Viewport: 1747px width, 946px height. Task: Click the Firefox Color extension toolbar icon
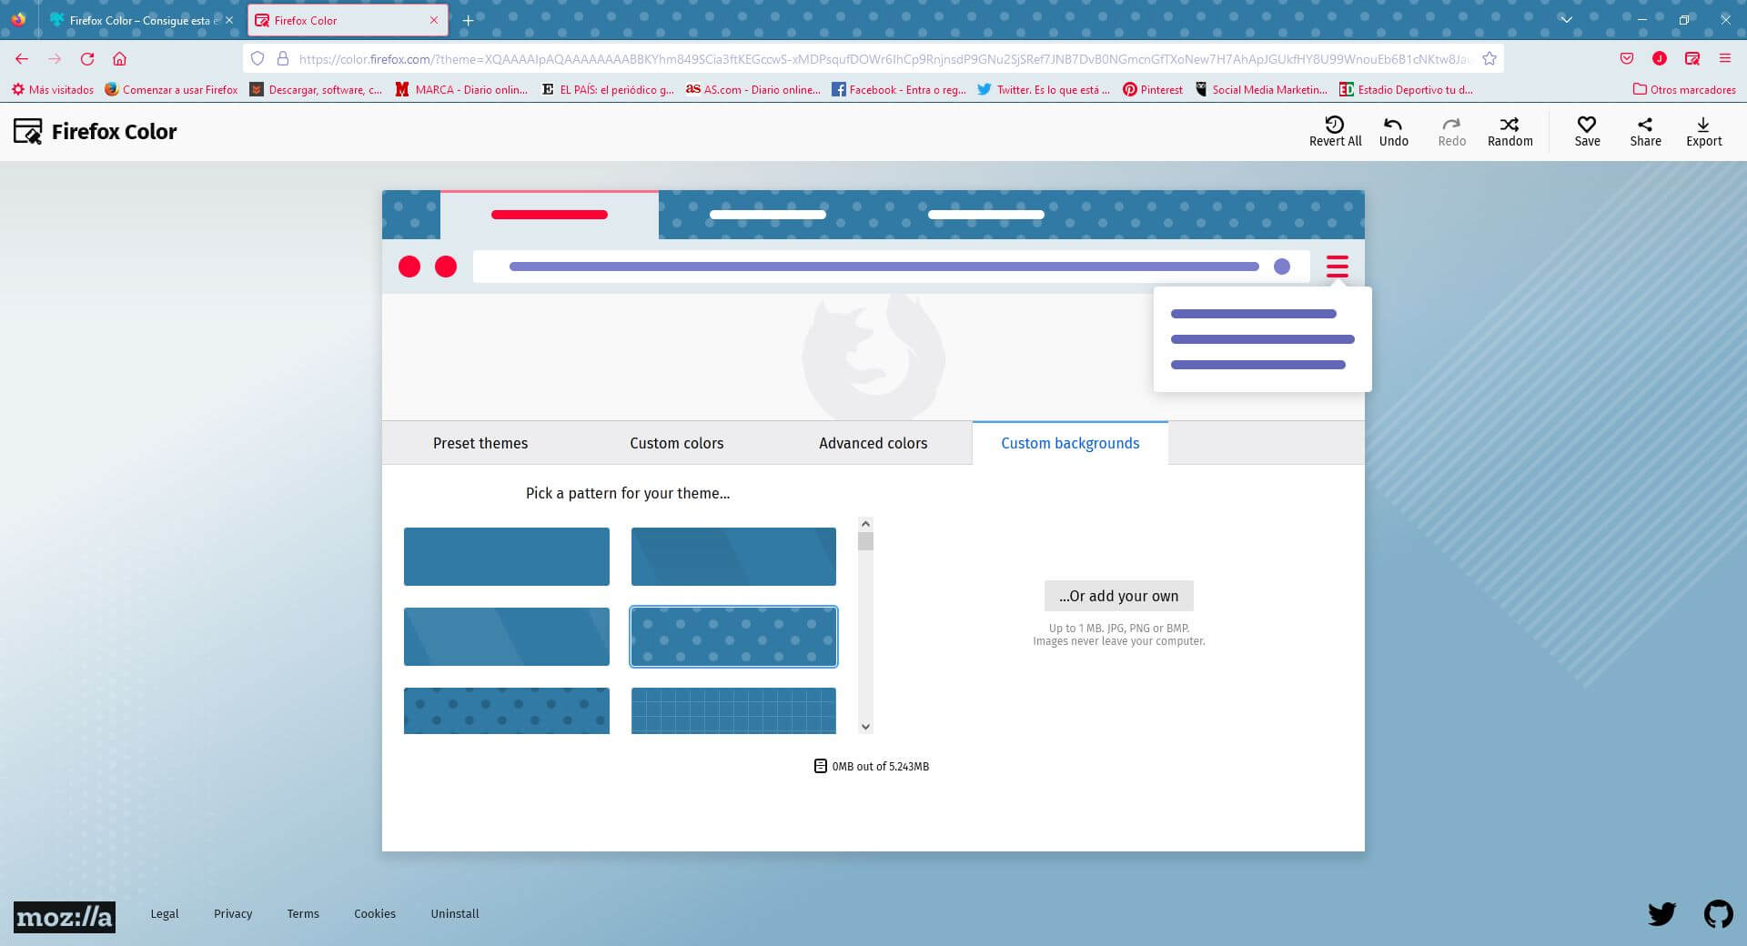(x=1692, y=59)
